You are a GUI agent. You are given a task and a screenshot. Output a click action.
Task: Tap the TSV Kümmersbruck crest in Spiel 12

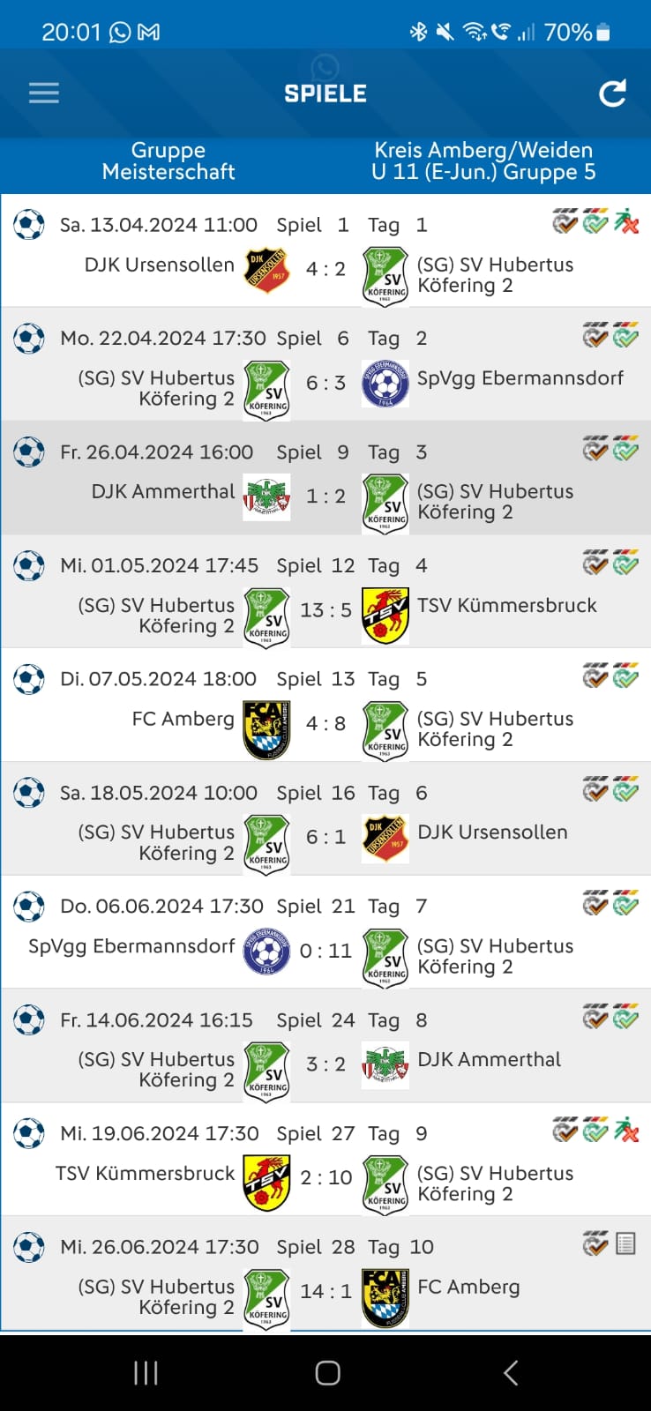pyautogui.click(x=385, y=616)
